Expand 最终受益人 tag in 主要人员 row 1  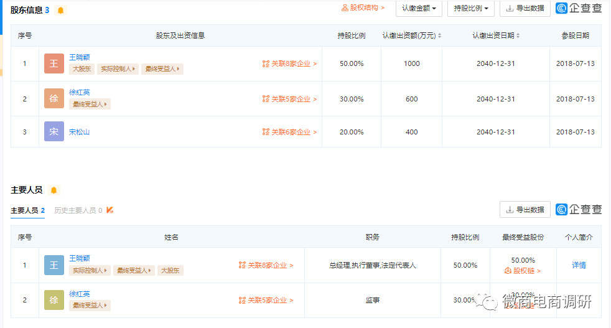[134, 271]
